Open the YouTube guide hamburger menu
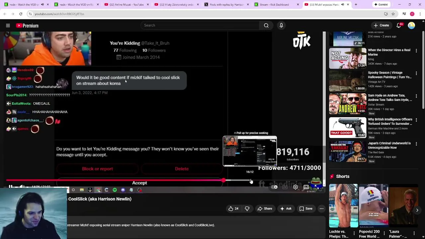The image size is (425, 239). click(x=8, y=26)
